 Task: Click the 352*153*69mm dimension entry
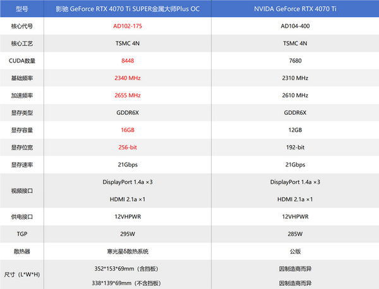128,267
